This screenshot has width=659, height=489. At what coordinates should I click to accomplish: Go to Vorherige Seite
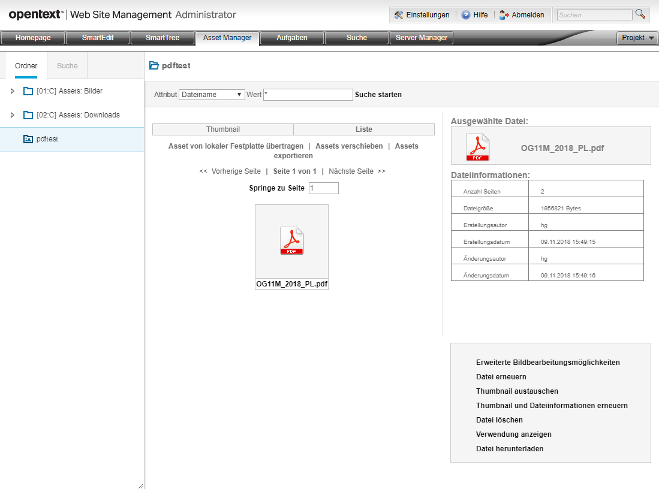tap(236, 171)
